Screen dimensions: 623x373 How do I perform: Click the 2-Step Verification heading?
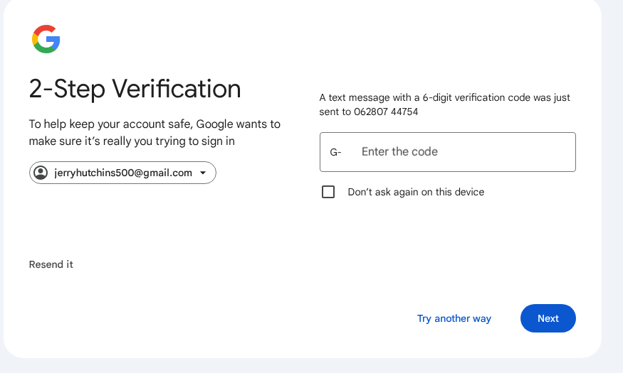tap(135, 89)
